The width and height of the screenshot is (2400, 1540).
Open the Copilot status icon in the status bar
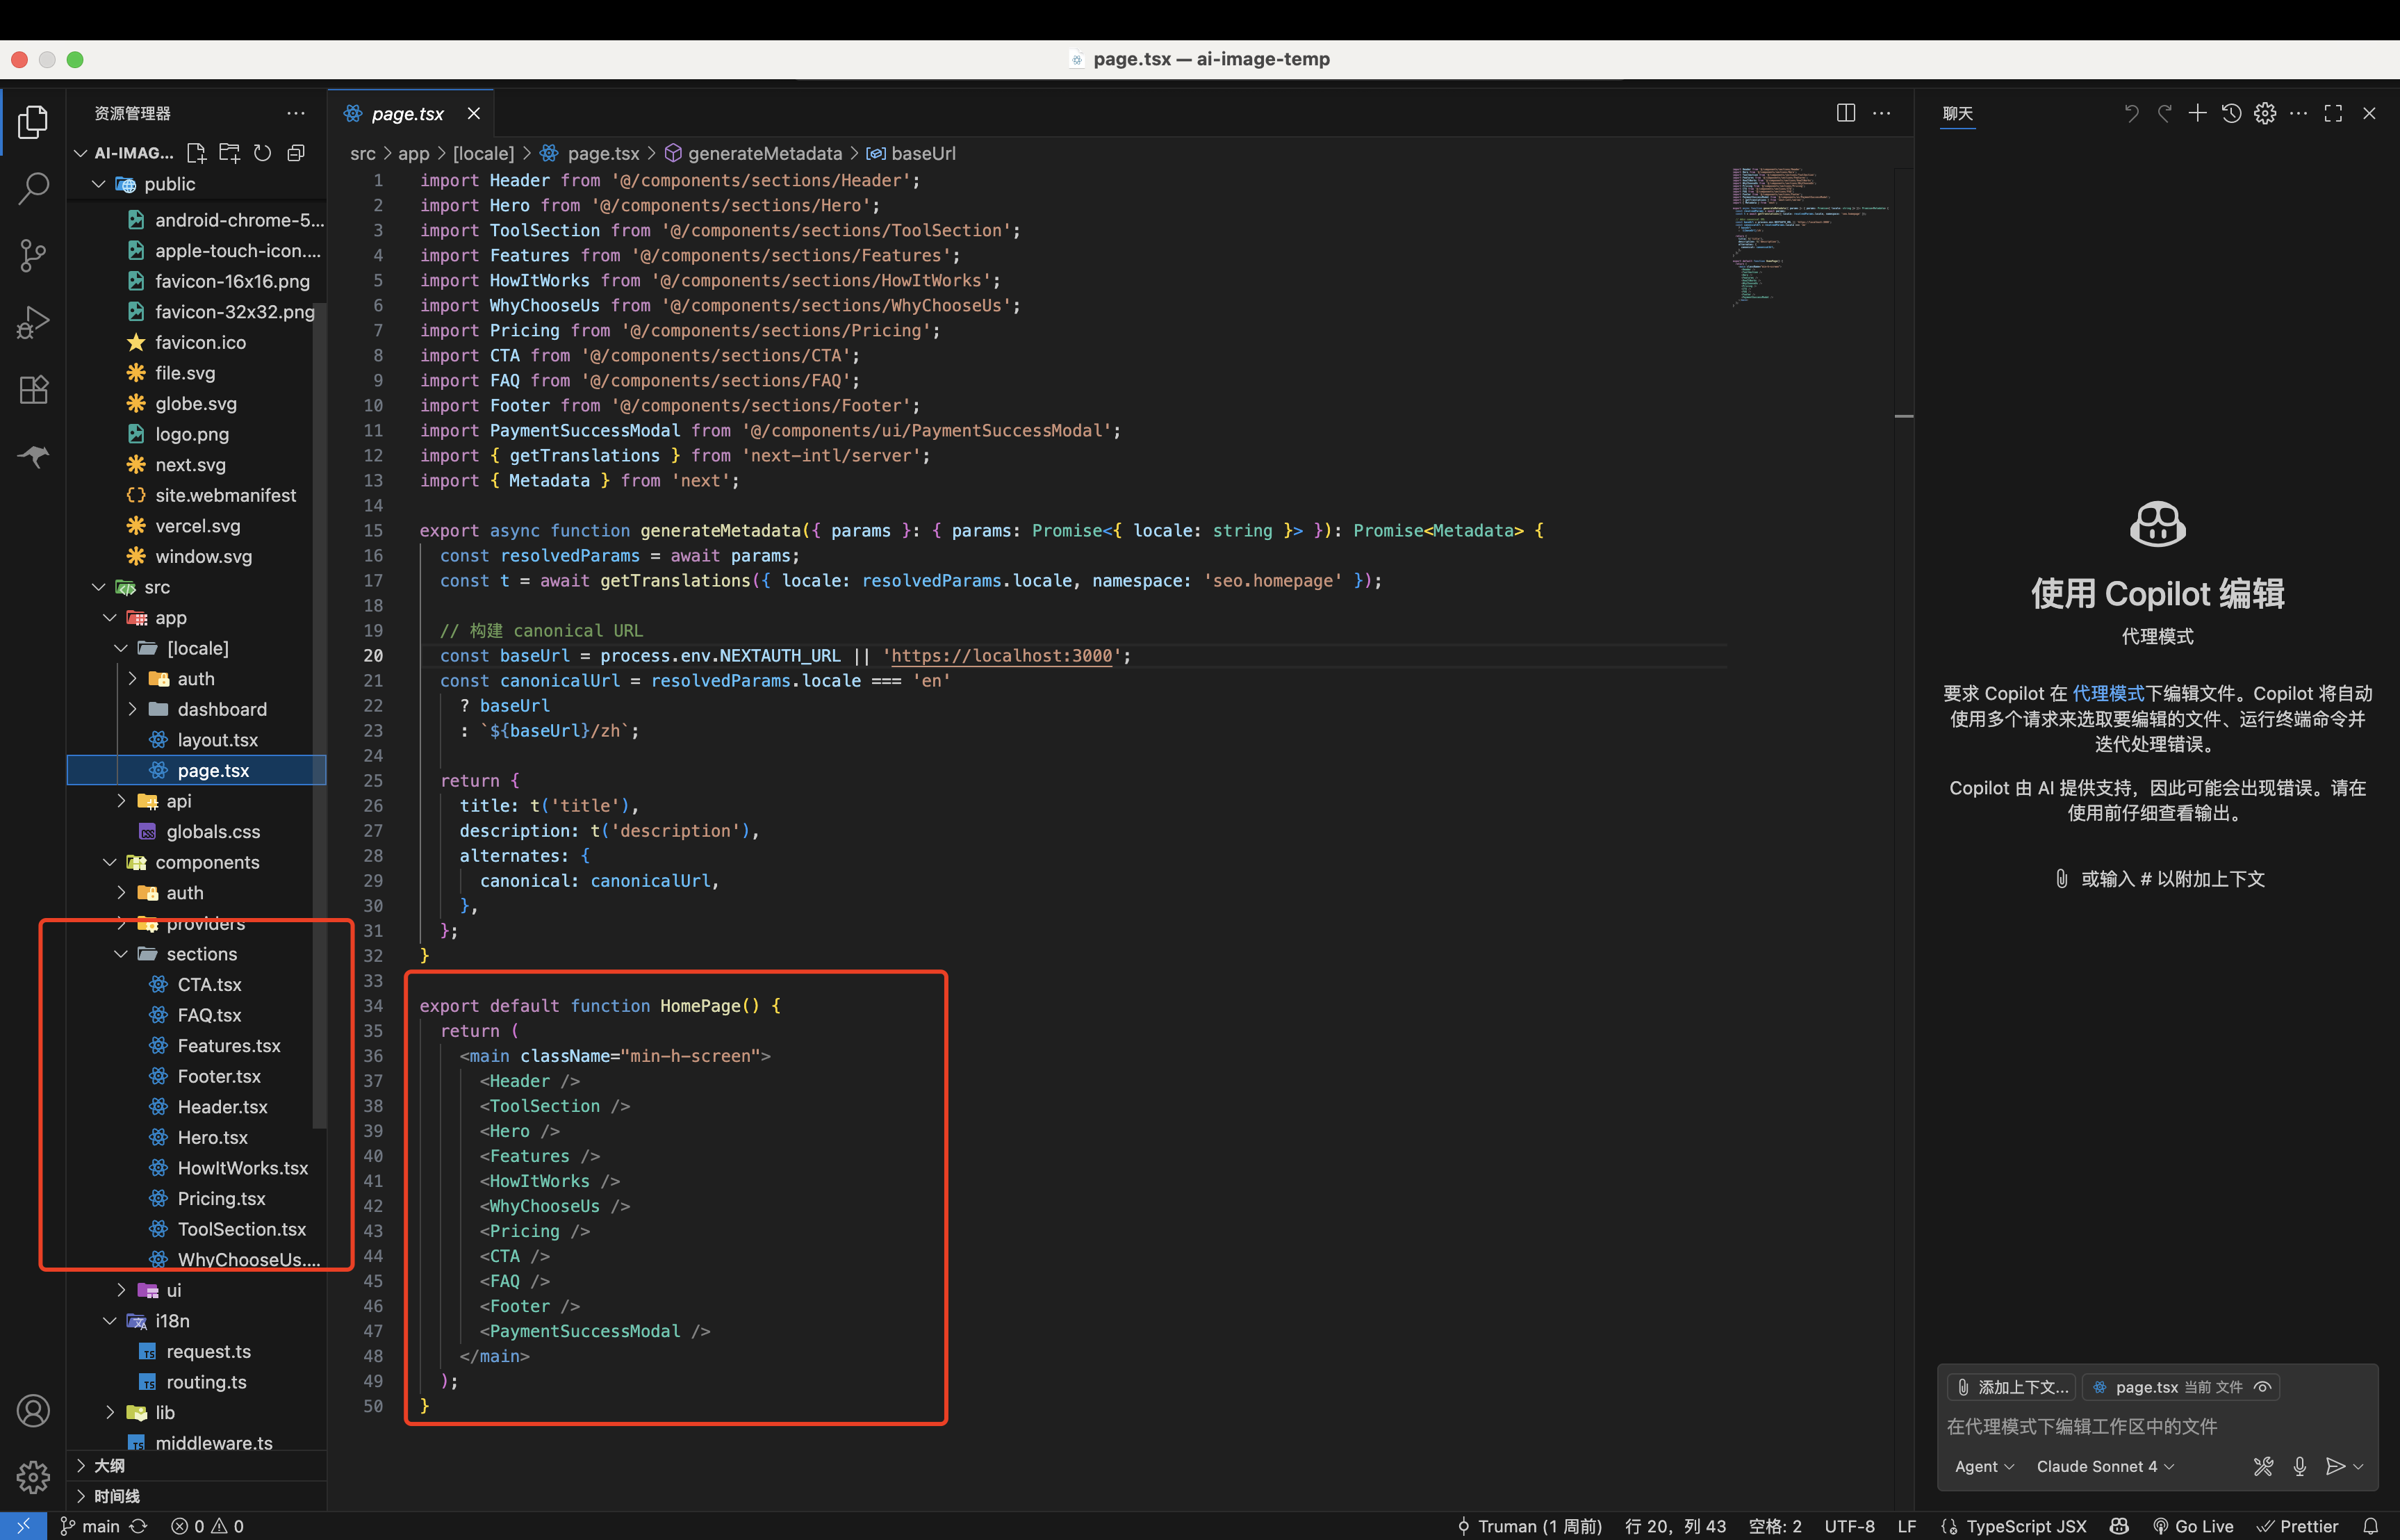[2119, 1526]
